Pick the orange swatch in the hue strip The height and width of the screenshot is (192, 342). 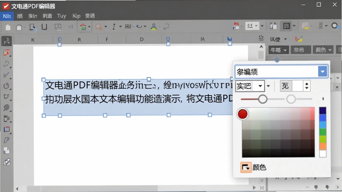pos(323,146)
